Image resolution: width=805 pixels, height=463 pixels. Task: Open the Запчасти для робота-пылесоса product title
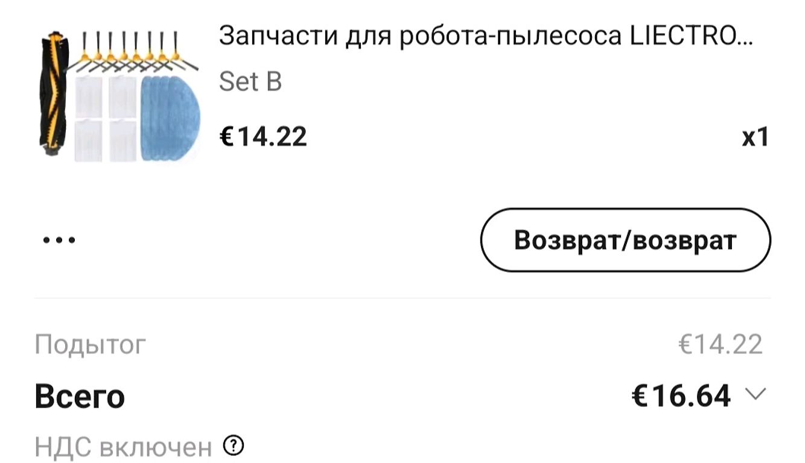pos(486,37)
